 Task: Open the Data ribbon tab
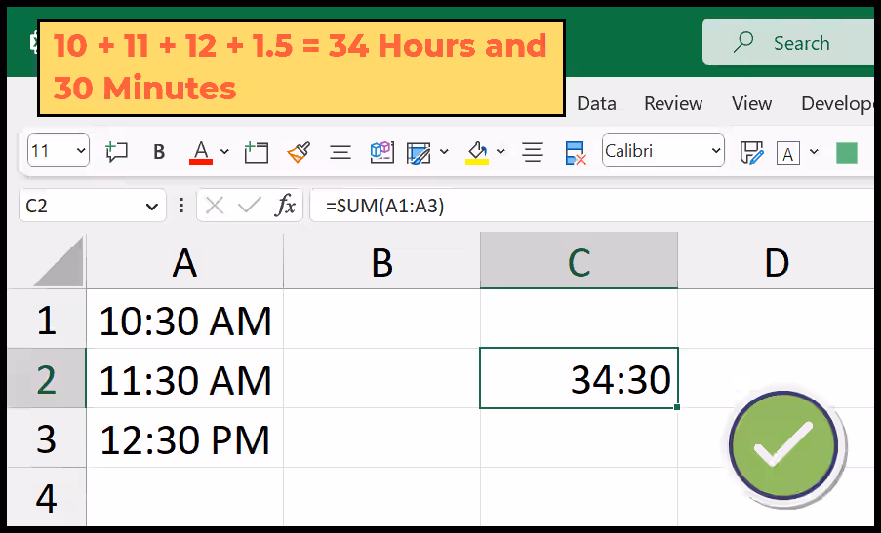596,104
